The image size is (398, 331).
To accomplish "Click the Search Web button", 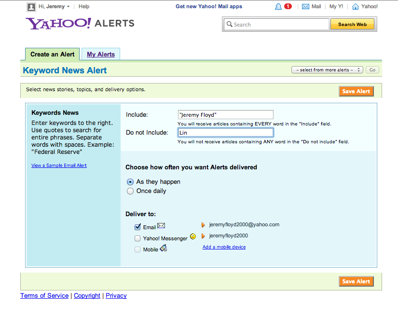I will [x=352, y=25].
